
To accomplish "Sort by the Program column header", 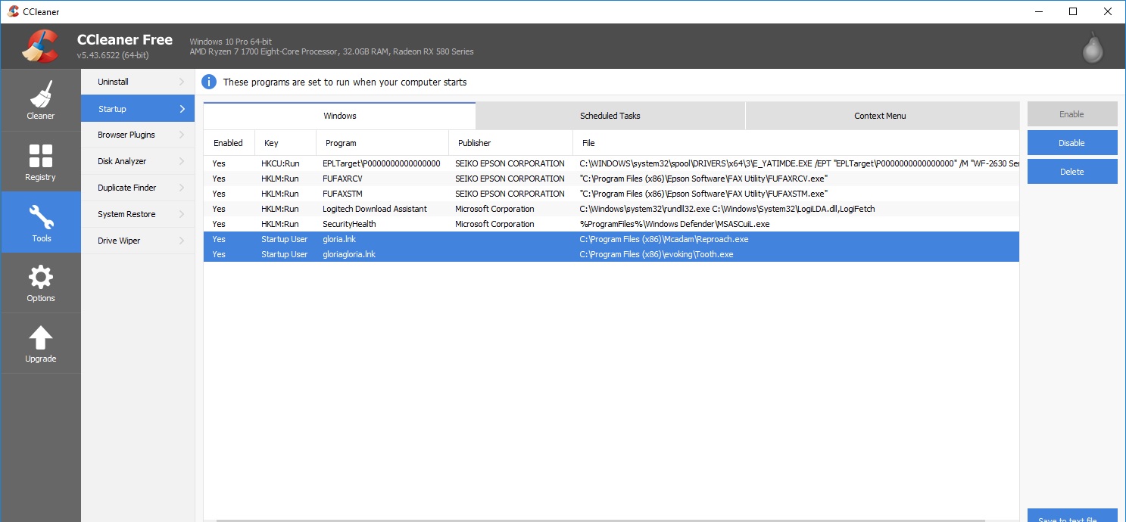I will 382,143.
